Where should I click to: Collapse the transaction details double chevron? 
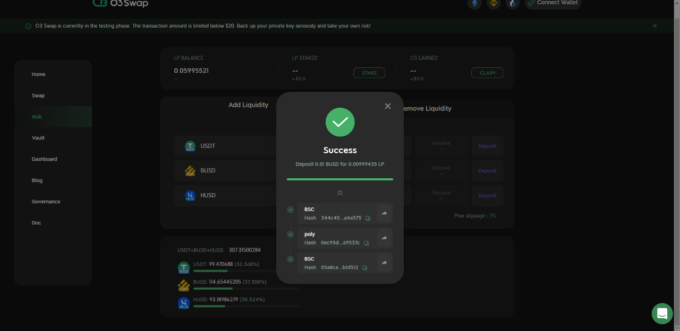point(340,193)
